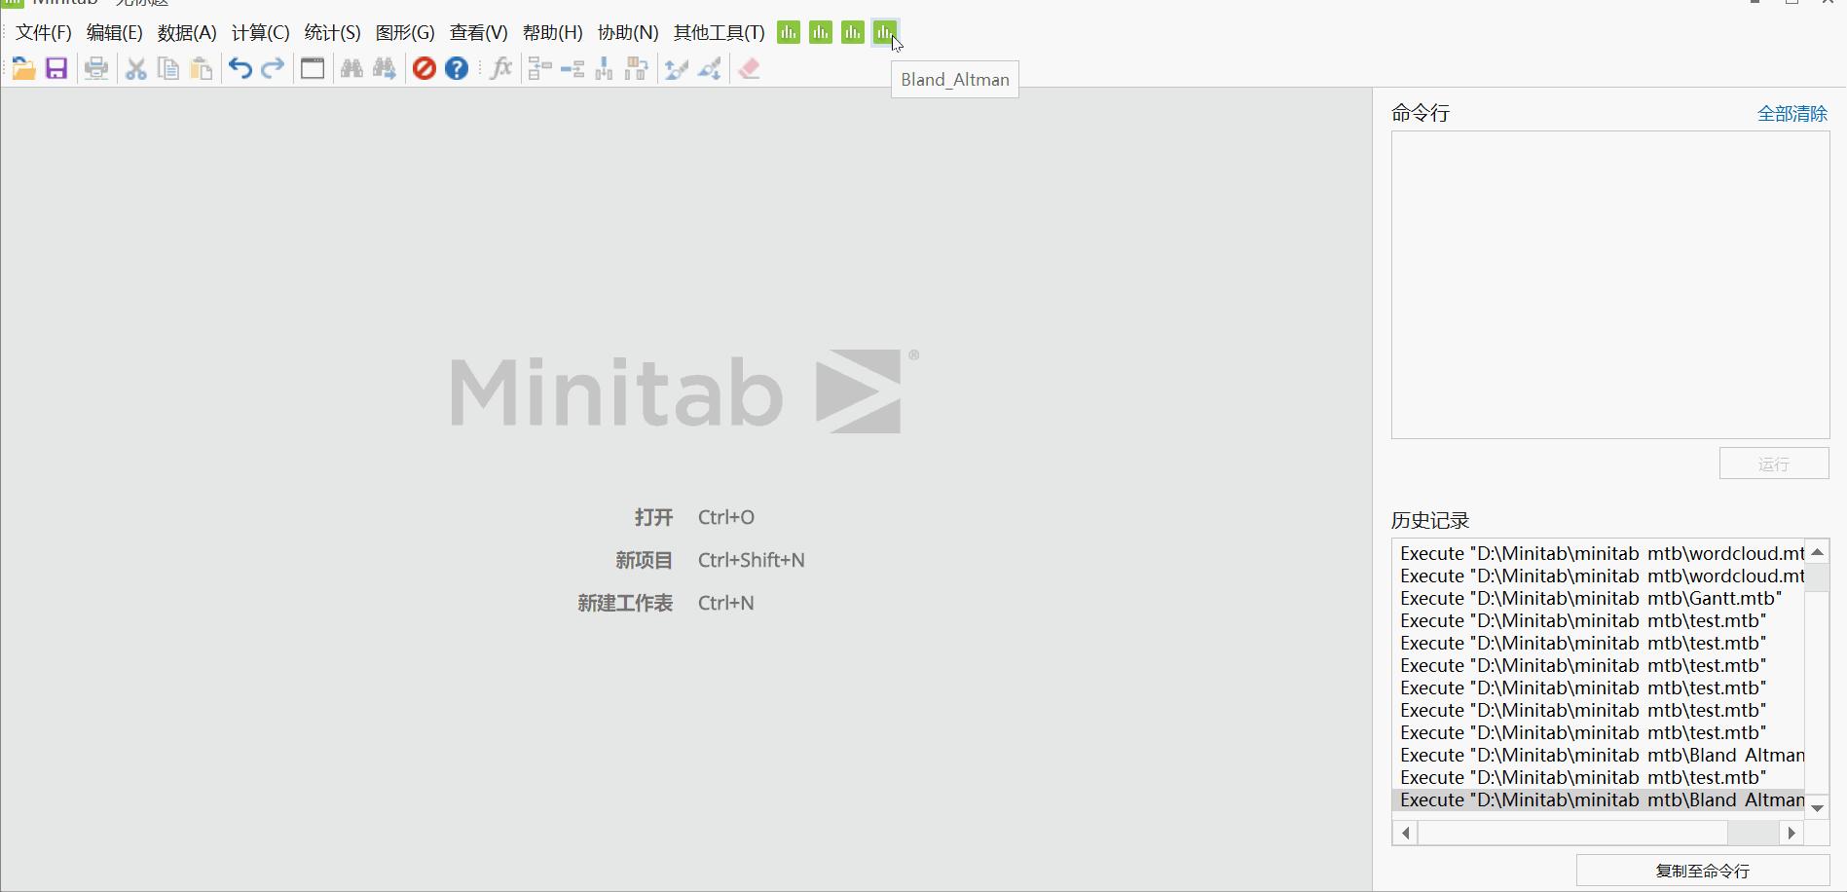Run the Bland_Altman green macro button

click(x=884, y=32)
